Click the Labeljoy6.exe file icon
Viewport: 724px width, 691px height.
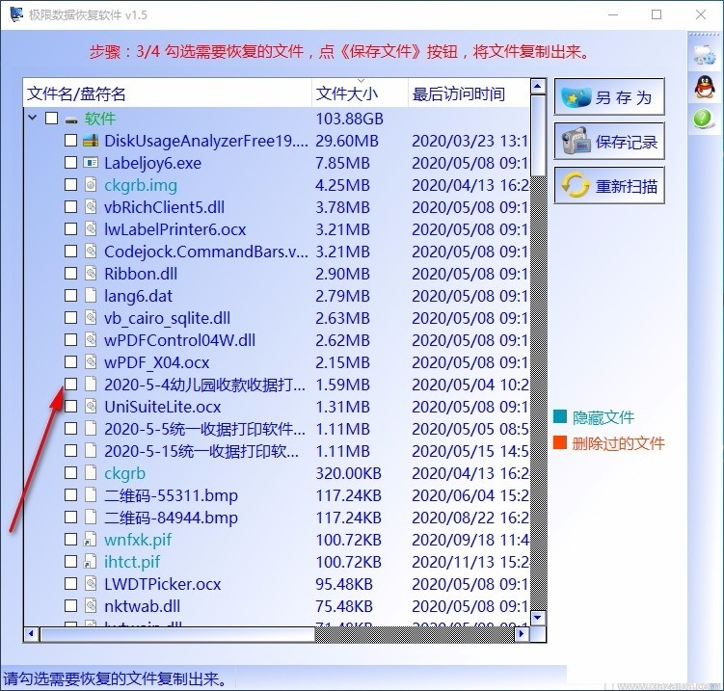91,163
